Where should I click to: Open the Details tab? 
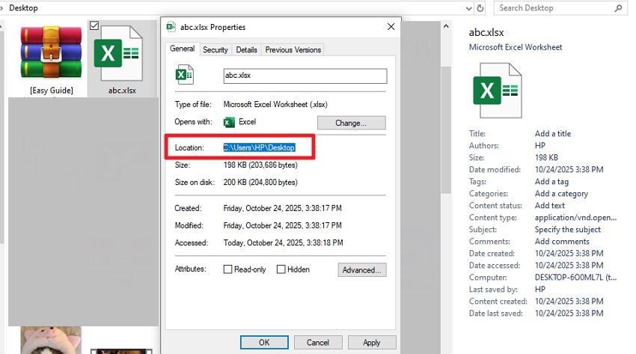click(247, 50)
